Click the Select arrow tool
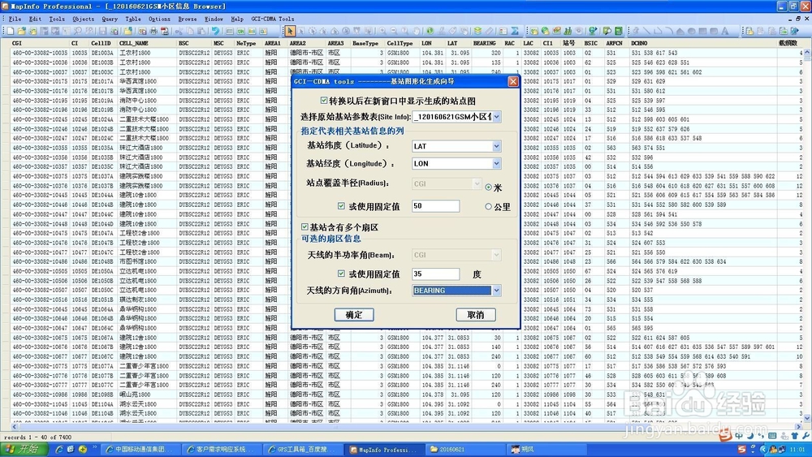Image resolution: width=812 pixels, height=457 pixels. pos(290,31)
